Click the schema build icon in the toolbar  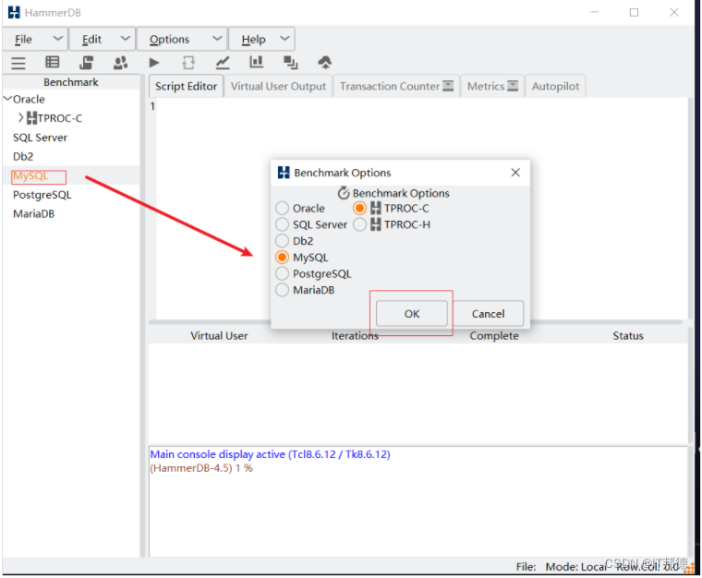pos(86,63)
